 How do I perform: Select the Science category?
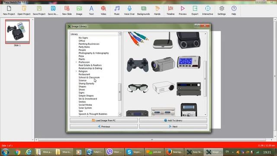pos(83,81)
